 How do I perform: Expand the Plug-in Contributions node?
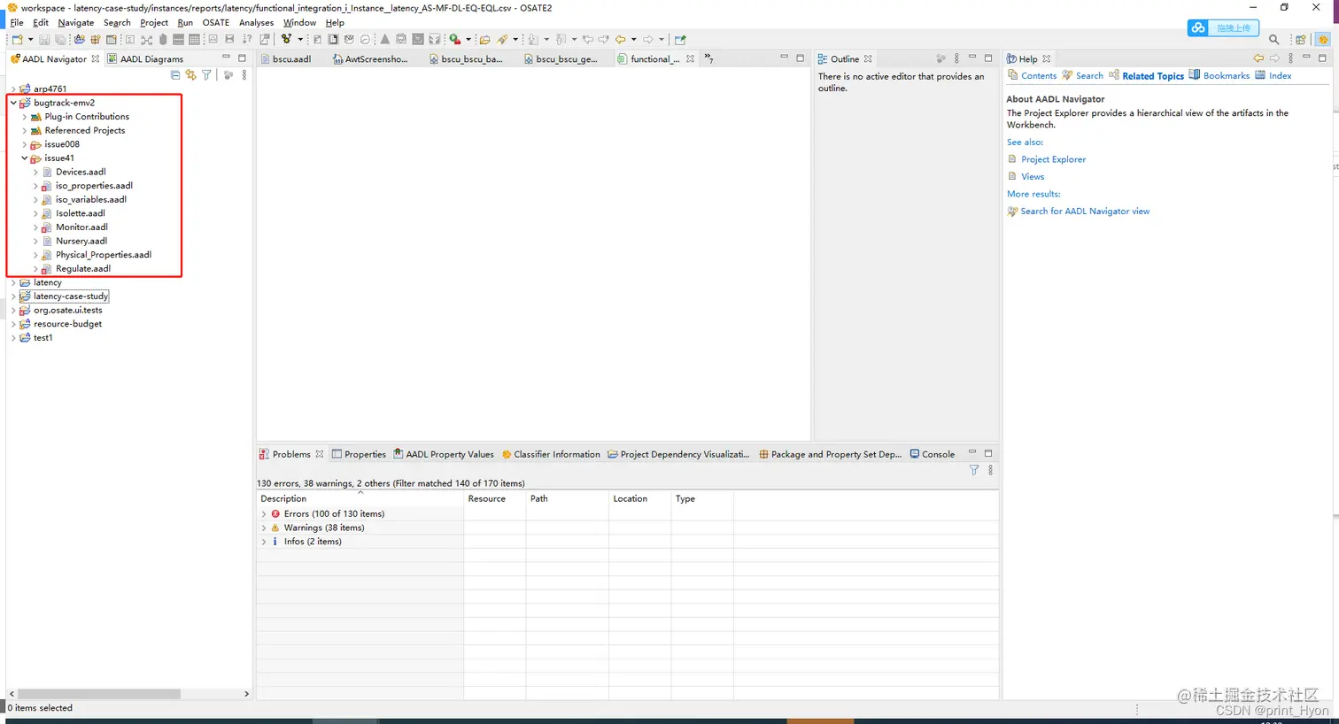tap(25, 117)
